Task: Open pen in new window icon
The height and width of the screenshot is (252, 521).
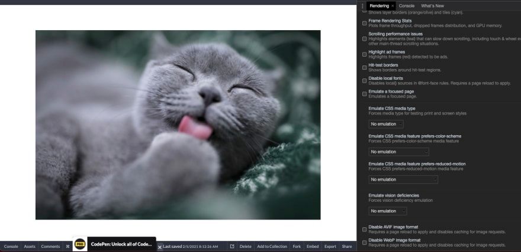Action: pos(232,246)
